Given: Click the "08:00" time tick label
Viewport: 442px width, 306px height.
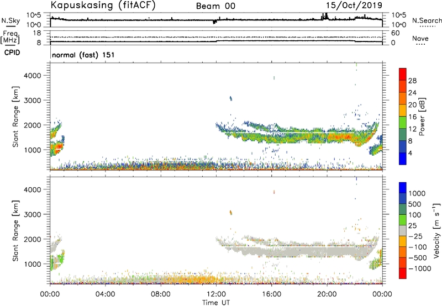Looking at the screenshot, I should coord(161,294).
